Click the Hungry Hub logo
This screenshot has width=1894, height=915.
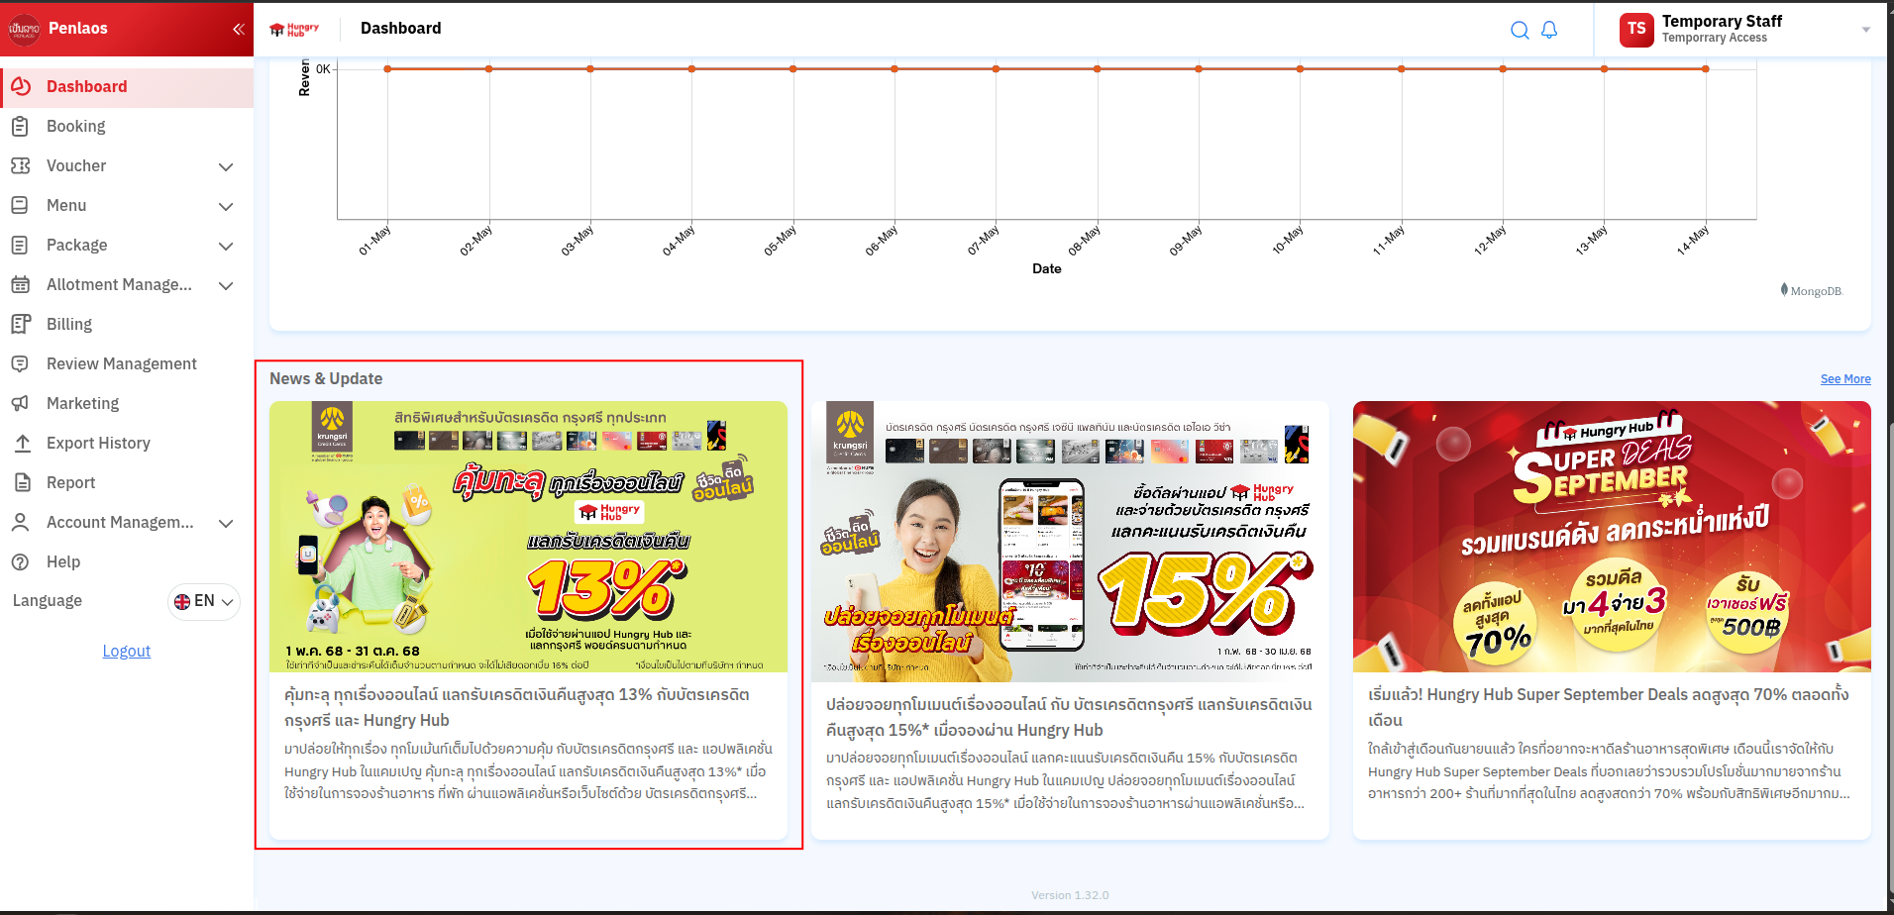(x=294, y=29)
